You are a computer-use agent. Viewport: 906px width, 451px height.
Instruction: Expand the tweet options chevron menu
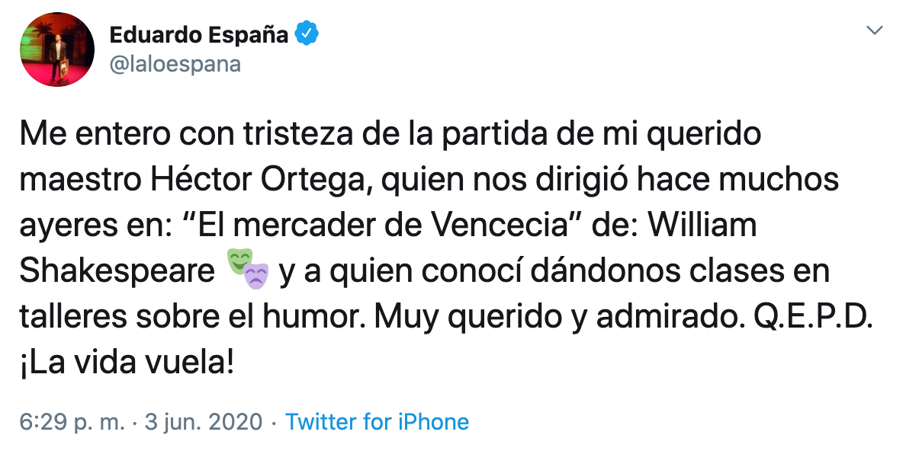(x=875, y=30)
